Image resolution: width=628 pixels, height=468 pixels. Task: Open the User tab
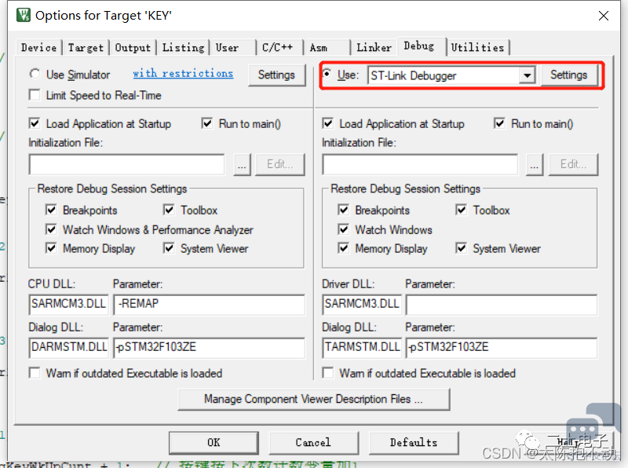coord(233,48)
